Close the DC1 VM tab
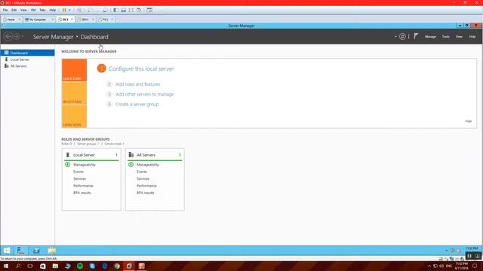The width and height of the screenshot is (483, 271). click(x=72, y=20)
